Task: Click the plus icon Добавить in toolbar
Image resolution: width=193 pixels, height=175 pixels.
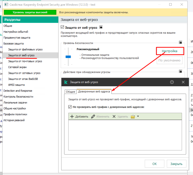Action: pyautogui.click(x=79, y=116)
